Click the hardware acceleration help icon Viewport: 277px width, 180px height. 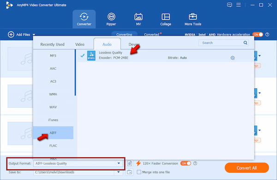click(267, 35)
